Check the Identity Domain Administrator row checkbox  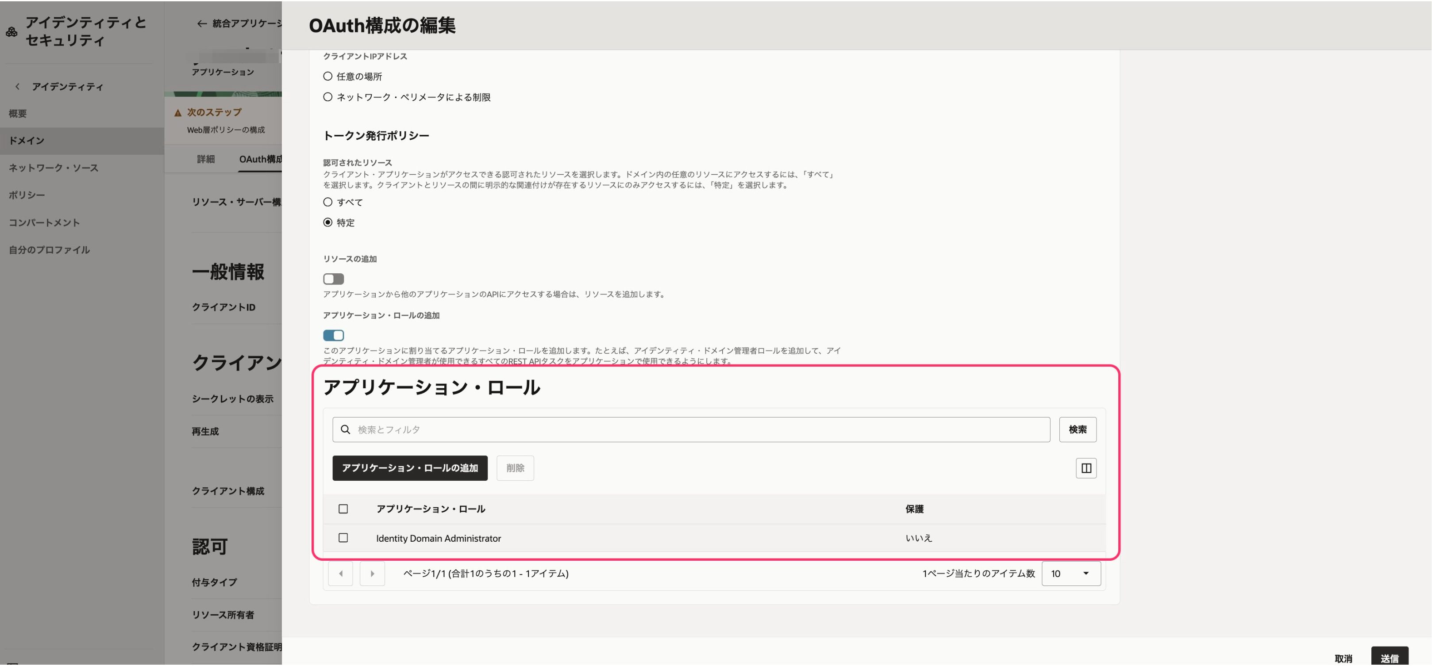pos(343,538)
